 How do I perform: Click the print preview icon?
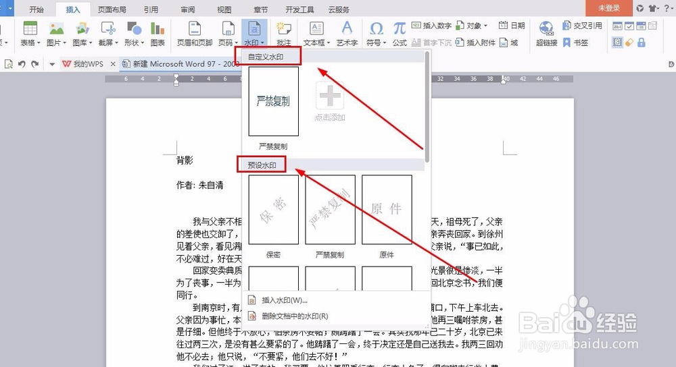(x=8, y=63)
